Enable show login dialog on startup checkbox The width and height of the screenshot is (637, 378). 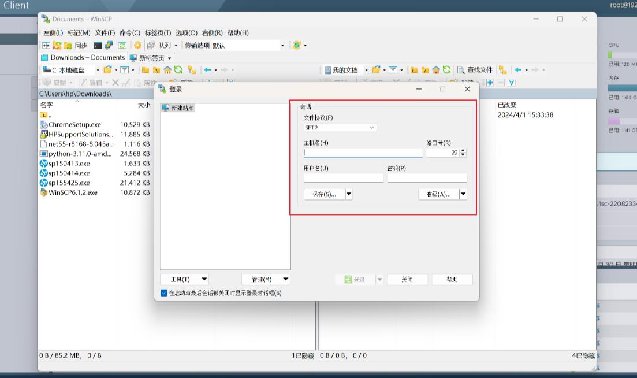coord(163,293)
